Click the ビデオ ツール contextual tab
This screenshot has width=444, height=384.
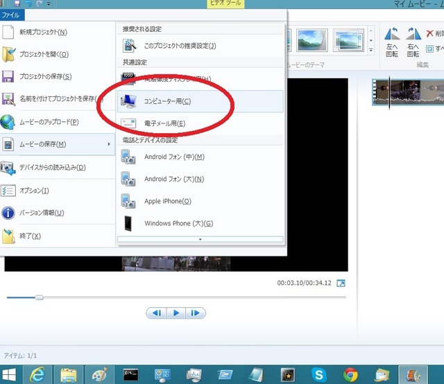(x=225, y=3)
